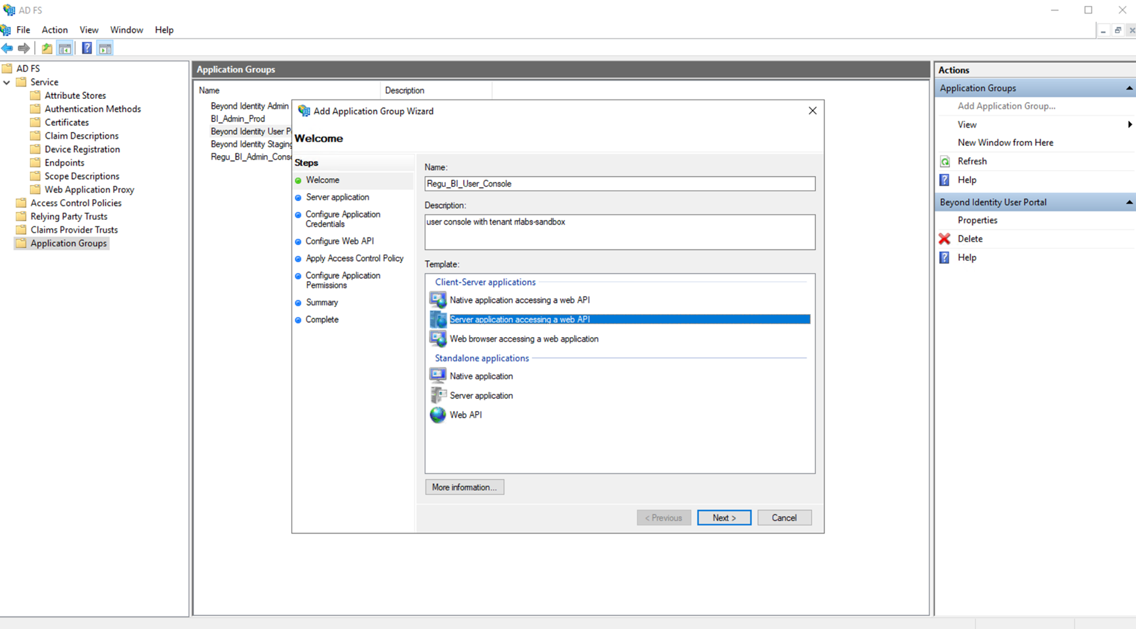1136x629 pixels.
Task: Collapse Beyond Identity User Portal section
Action: point(1129,202)
